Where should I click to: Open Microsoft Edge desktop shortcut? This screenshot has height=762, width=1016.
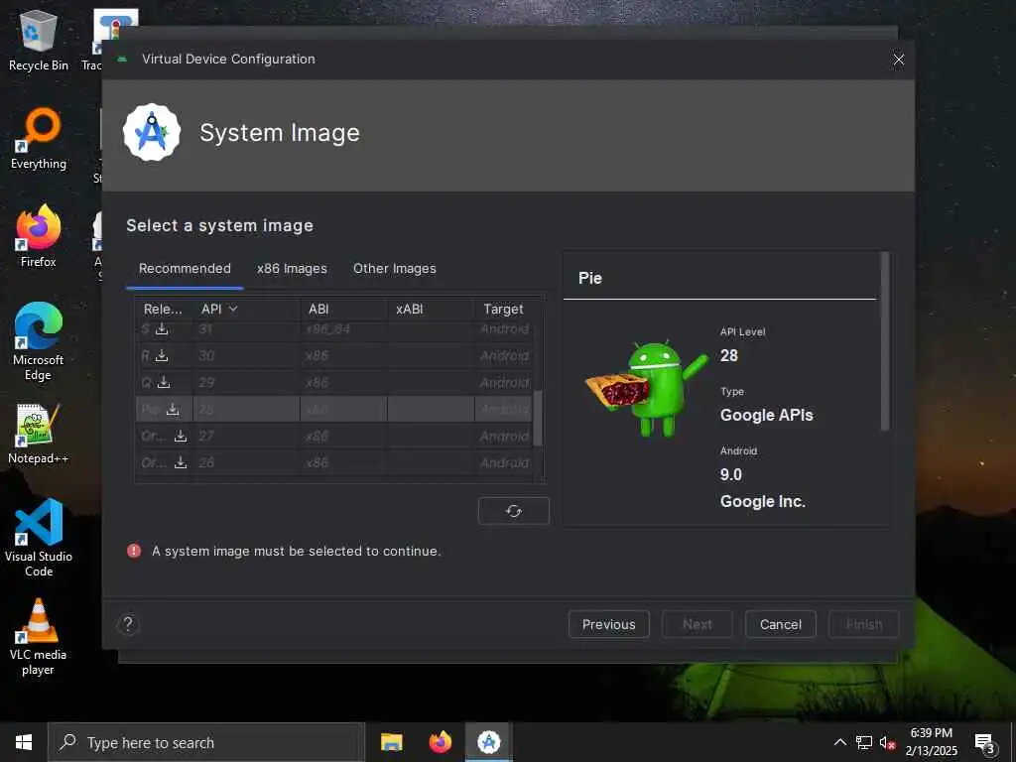[x=39, y=341]
